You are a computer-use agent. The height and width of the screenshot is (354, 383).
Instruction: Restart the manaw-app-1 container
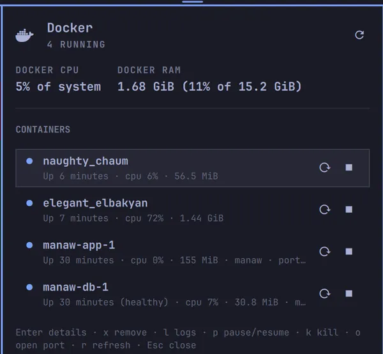325,252
